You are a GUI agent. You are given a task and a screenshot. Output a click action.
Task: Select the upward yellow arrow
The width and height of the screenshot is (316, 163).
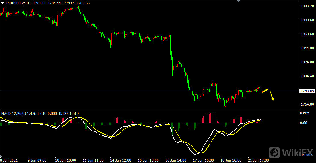point(265,91)
